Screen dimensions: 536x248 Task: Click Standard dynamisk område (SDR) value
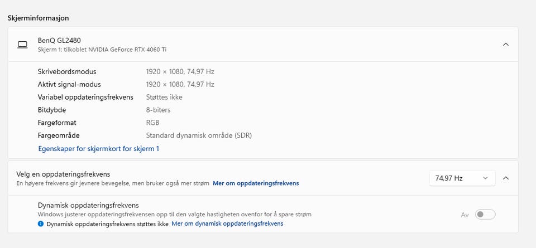click(x=199, y=135)
